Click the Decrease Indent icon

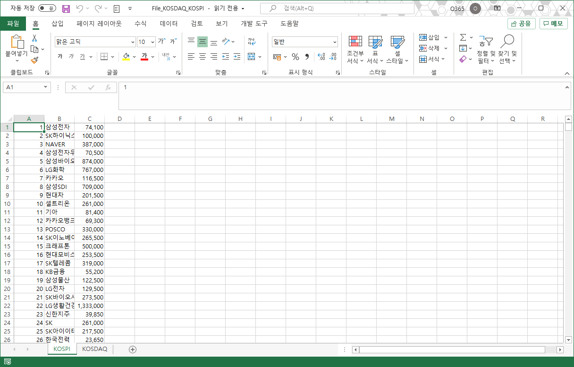[x=226, y=57]
